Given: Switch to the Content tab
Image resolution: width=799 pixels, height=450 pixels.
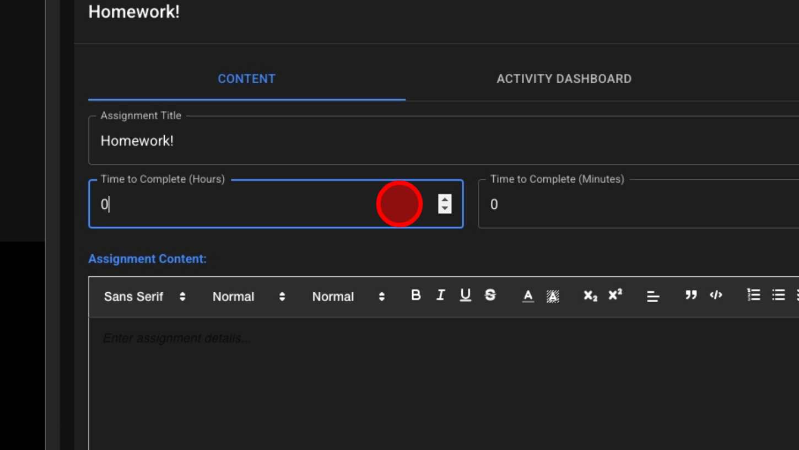Looking at the screenshot, I should [246, 79].
